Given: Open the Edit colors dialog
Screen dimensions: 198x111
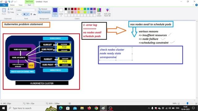Looking at the screenshot, I should (x=99, y=12).
